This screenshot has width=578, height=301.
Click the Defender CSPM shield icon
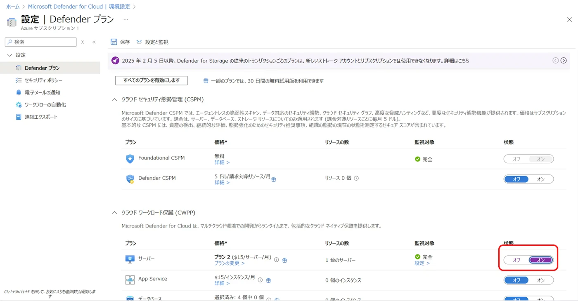click(x=130, y=179)
